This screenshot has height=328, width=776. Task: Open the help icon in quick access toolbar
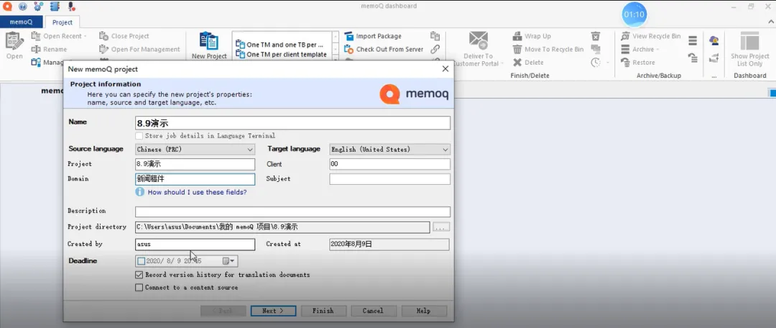click(x=23, y=6)
